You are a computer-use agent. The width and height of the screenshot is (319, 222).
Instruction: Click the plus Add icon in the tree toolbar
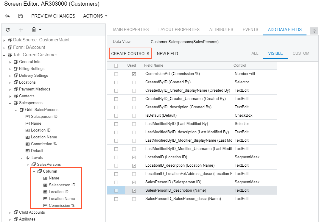click(20, 30)
